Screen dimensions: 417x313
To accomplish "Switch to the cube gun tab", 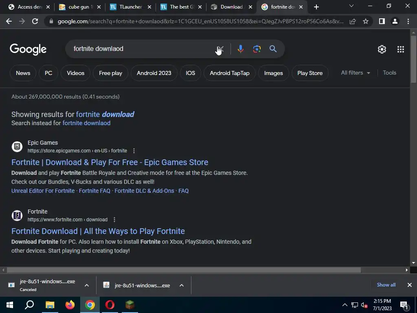I will click(x=80, y=7).
